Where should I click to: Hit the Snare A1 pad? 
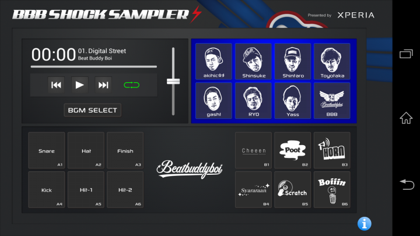coord(47,150)
